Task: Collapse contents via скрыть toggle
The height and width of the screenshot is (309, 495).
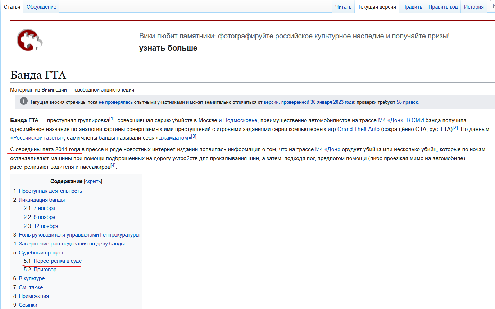Action: (93, 182)
